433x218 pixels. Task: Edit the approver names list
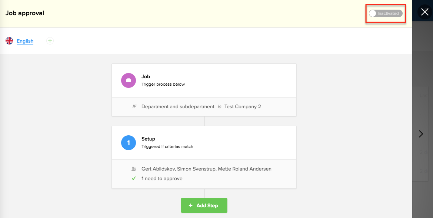206,169
